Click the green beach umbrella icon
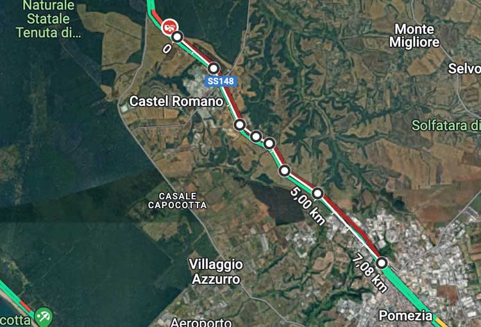The width and height of the screenshot is (481, 327). [x=43, y=316]
